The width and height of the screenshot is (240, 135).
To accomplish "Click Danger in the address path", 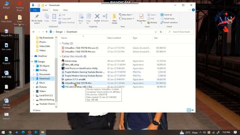I will [59, 32].
